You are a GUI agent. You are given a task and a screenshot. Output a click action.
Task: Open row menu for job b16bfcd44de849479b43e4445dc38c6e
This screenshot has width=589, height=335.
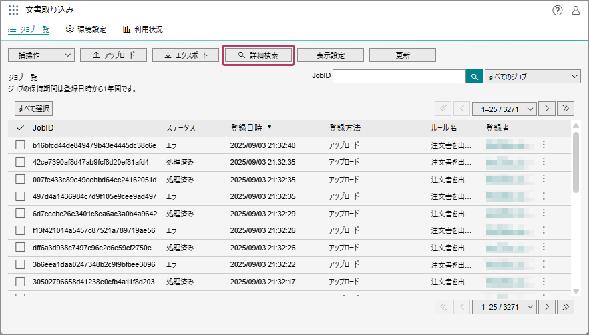point(544,145)
